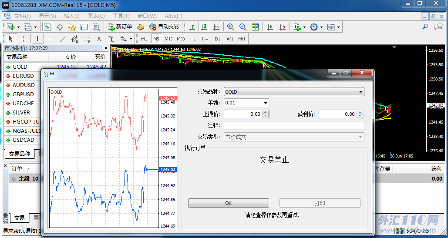Expand the indicators dropdown arrow
The width and height of the screenshot is (448, 238).
tap(305, 27)
